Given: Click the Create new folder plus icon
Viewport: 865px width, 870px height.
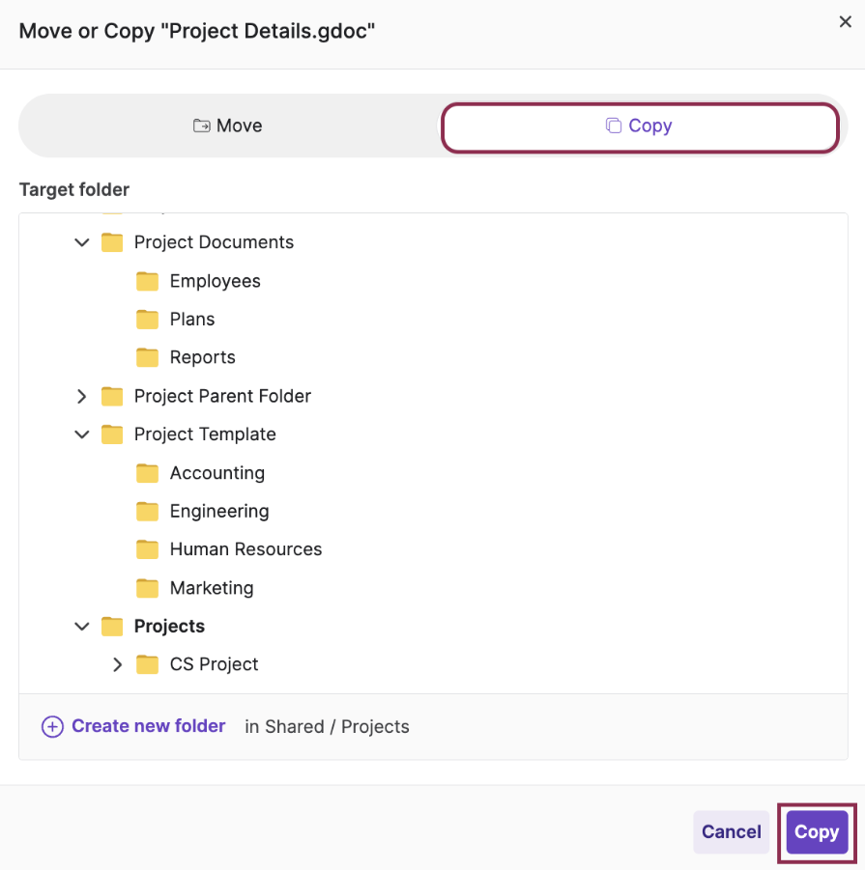Looking at the screenshot, I should [x=52, y=726].
